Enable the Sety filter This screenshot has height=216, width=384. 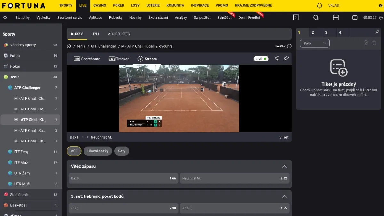pyautogui.click(x=122, y=151)
